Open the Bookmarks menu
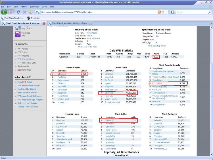The width and height of the screenshot is (213, 160). coord(34,7)
